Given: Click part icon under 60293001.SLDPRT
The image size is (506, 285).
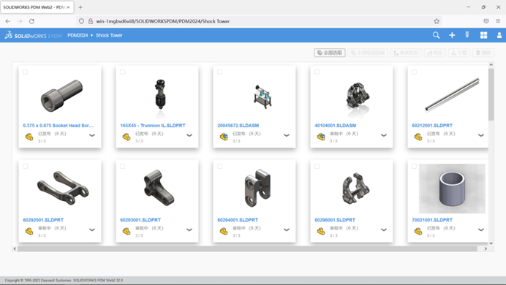Looking at the screenshot, I should 126,231.
